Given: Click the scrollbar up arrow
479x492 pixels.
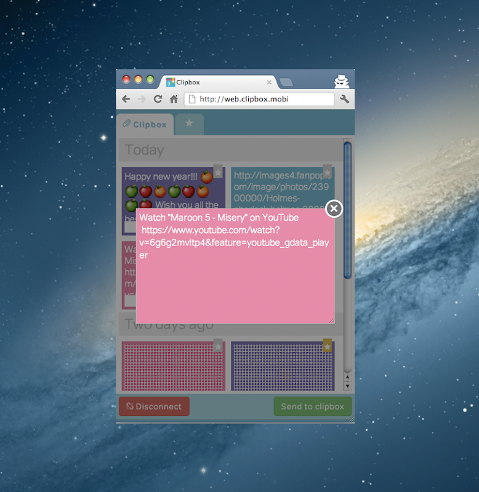Looking at the screenshot, I should [347, 377].
